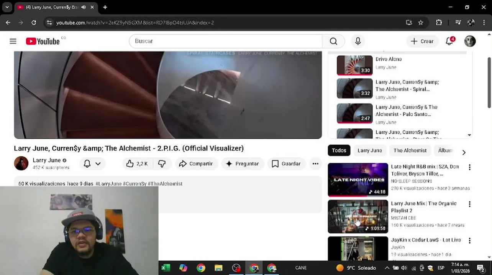This screenshot has height=275, width=492.
Task: Select the Todos filter chip
Action: tap(339, 150)
